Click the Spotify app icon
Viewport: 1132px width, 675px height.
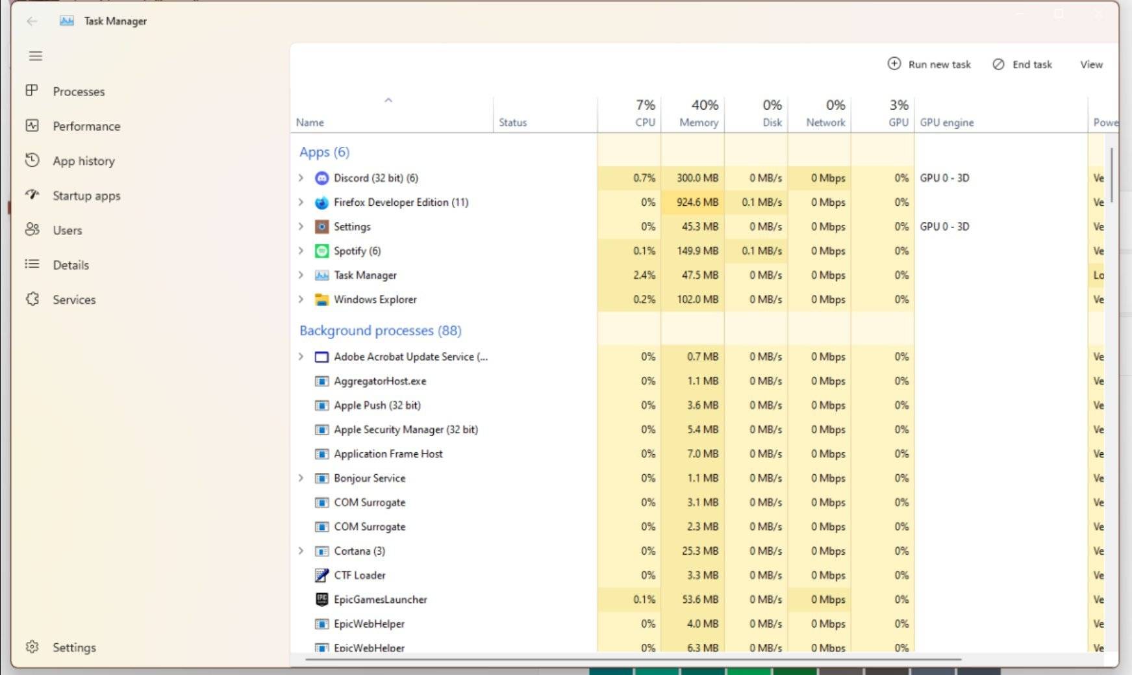coord(321,251)
